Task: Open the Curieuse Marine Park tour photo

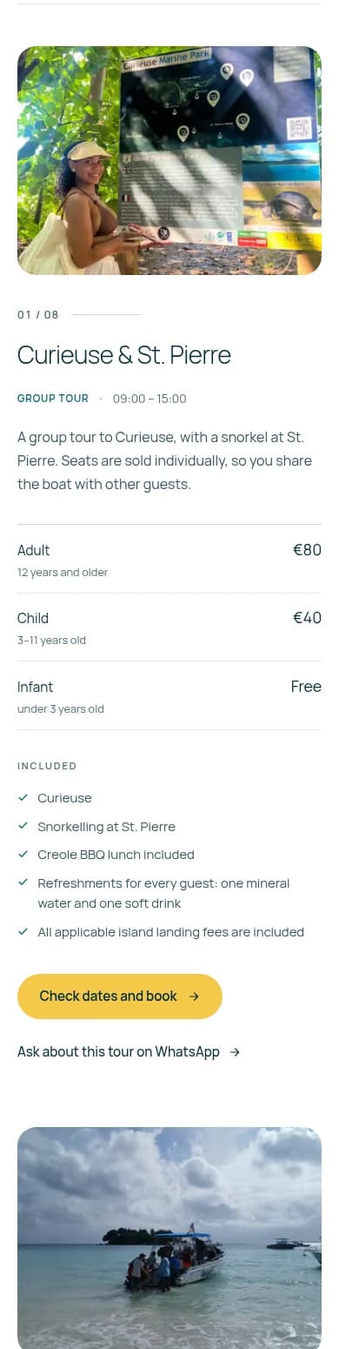Action: pyautogui.click(x=169, y=160)
